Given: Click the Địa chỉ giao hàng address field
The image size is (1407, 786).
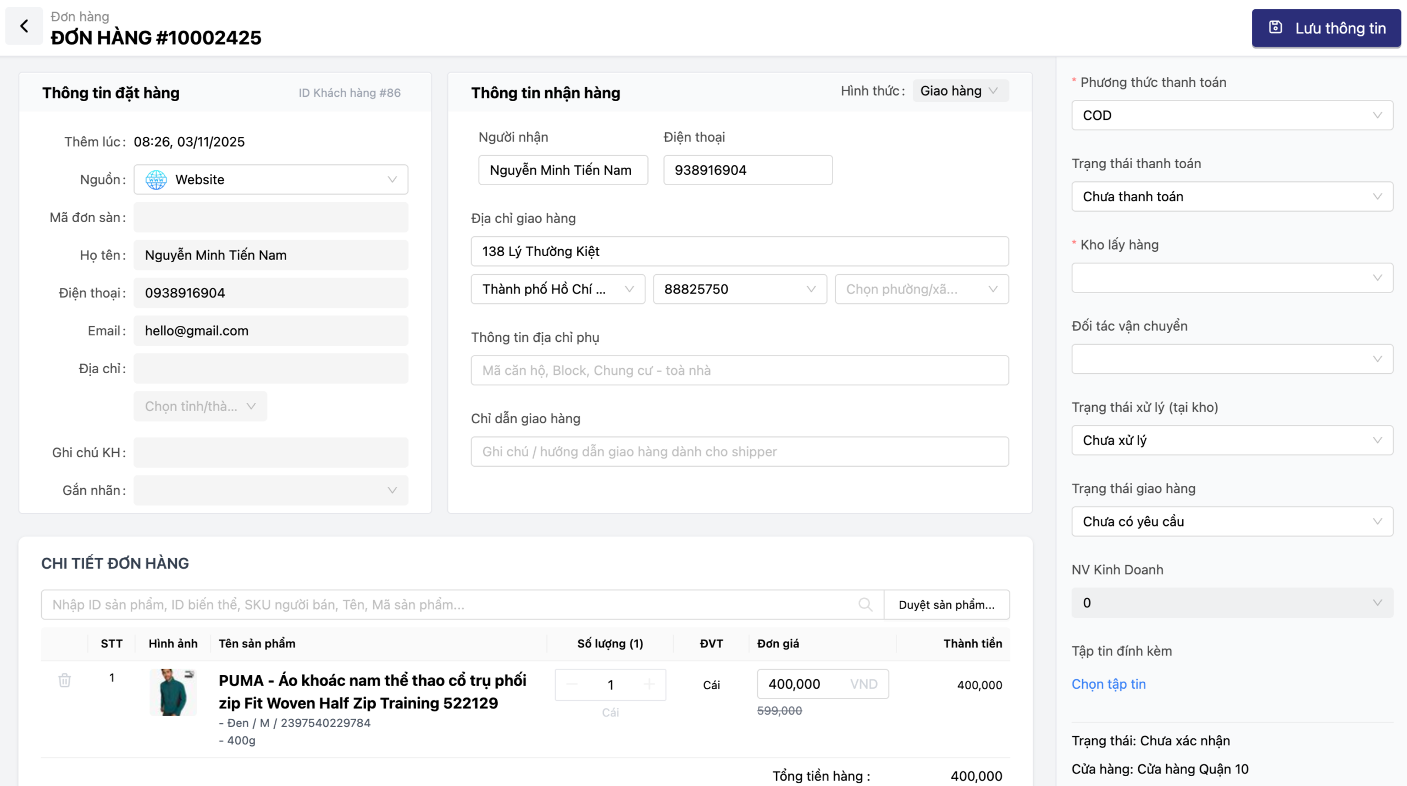Looking at the screenshot, I should 739,252.
